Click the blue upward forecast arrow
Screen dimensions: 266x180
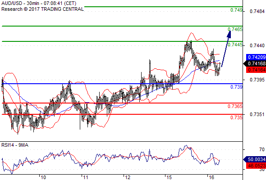point(226,49)
